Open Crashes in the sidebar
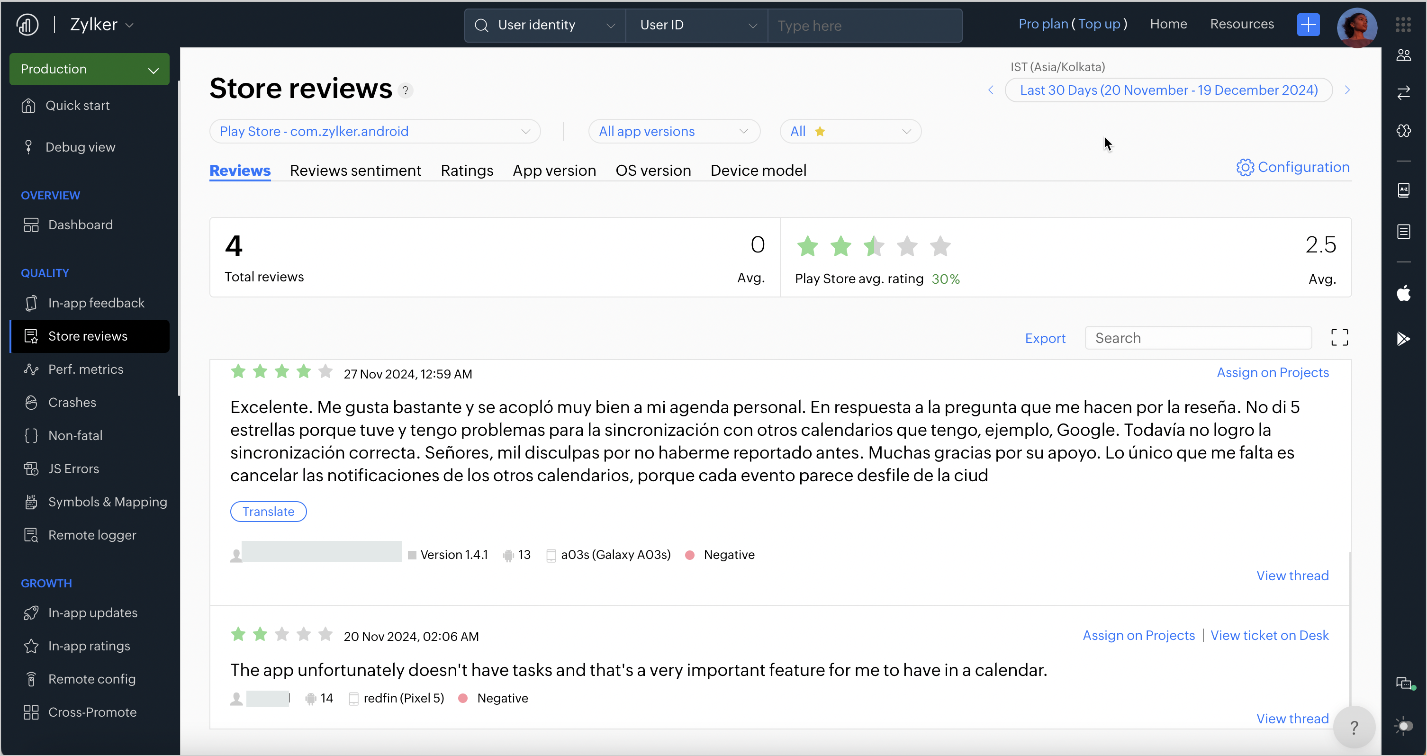This screenshot has height=756, width=1427. point(72,403)
